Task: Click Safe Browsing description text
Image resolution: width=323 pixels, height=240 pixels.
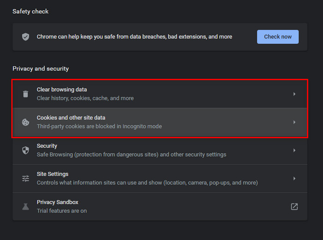Action: [x=132, y=154]
